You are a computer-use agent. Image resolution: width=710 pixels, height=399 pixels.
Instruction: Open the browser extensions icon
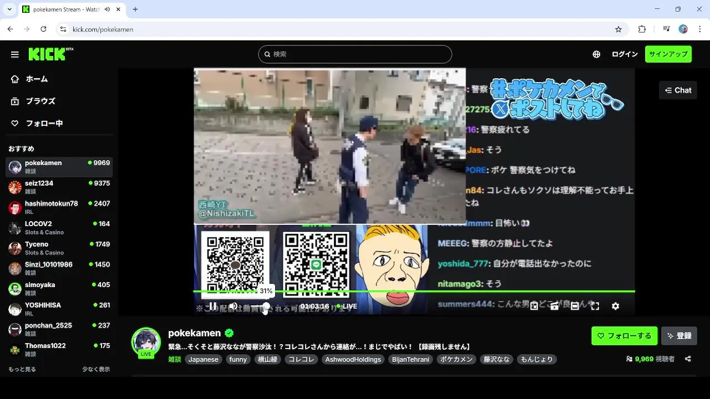(642, 29)
